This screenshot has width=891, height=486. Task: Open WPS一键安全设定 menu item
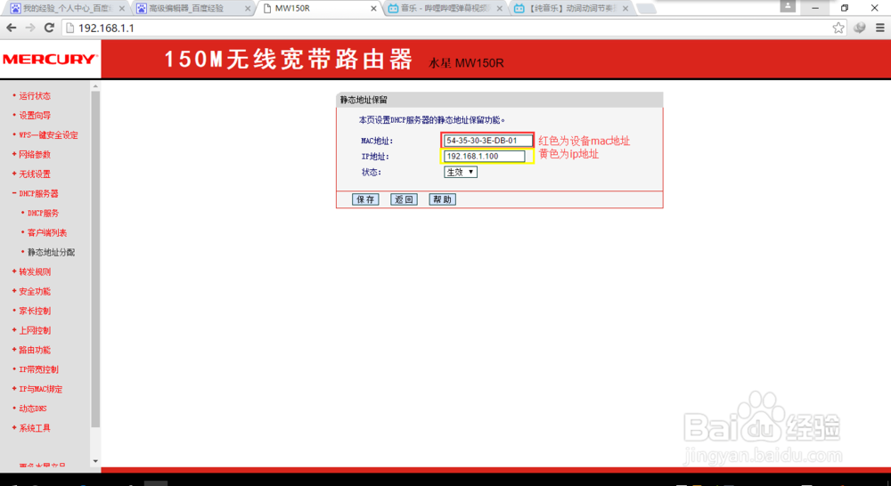point(48,135)
